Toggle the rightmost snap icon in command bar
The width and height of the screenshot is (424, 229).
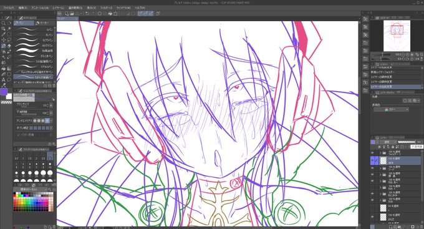pyautogui.click(x=151, y=14)
